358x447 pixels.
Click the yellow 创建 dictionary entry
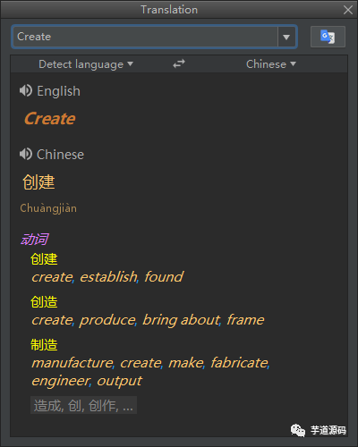[x=44, y=259]
